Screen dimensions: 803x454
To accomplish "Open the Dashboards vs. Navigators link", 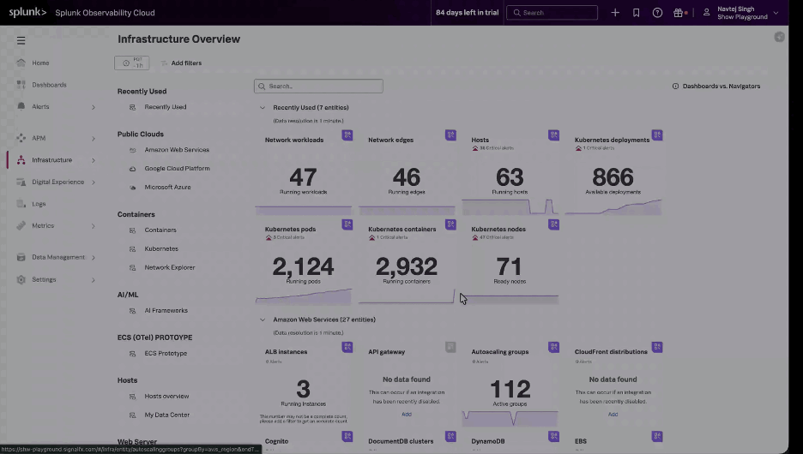I will [x=721, y=87].
